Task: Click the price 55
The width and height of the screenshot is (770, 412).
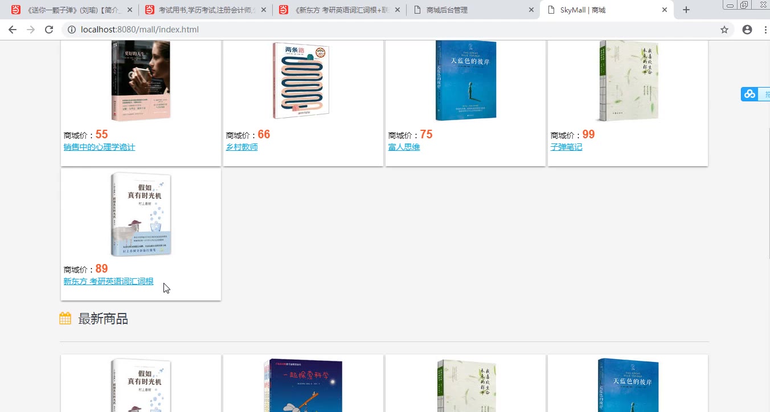Action: click(x=102, y=134)
